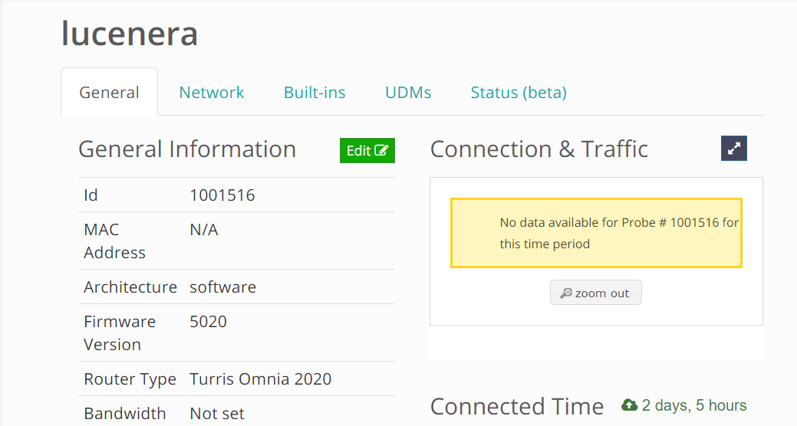Click the green Edit button
The width and height of the screenshot is (797, 426).
[x=367, y=150]
